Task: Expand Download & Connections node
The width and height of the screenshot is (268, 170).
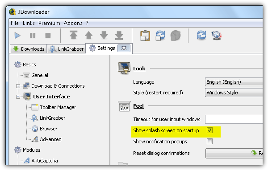Action: coord(18,86)
